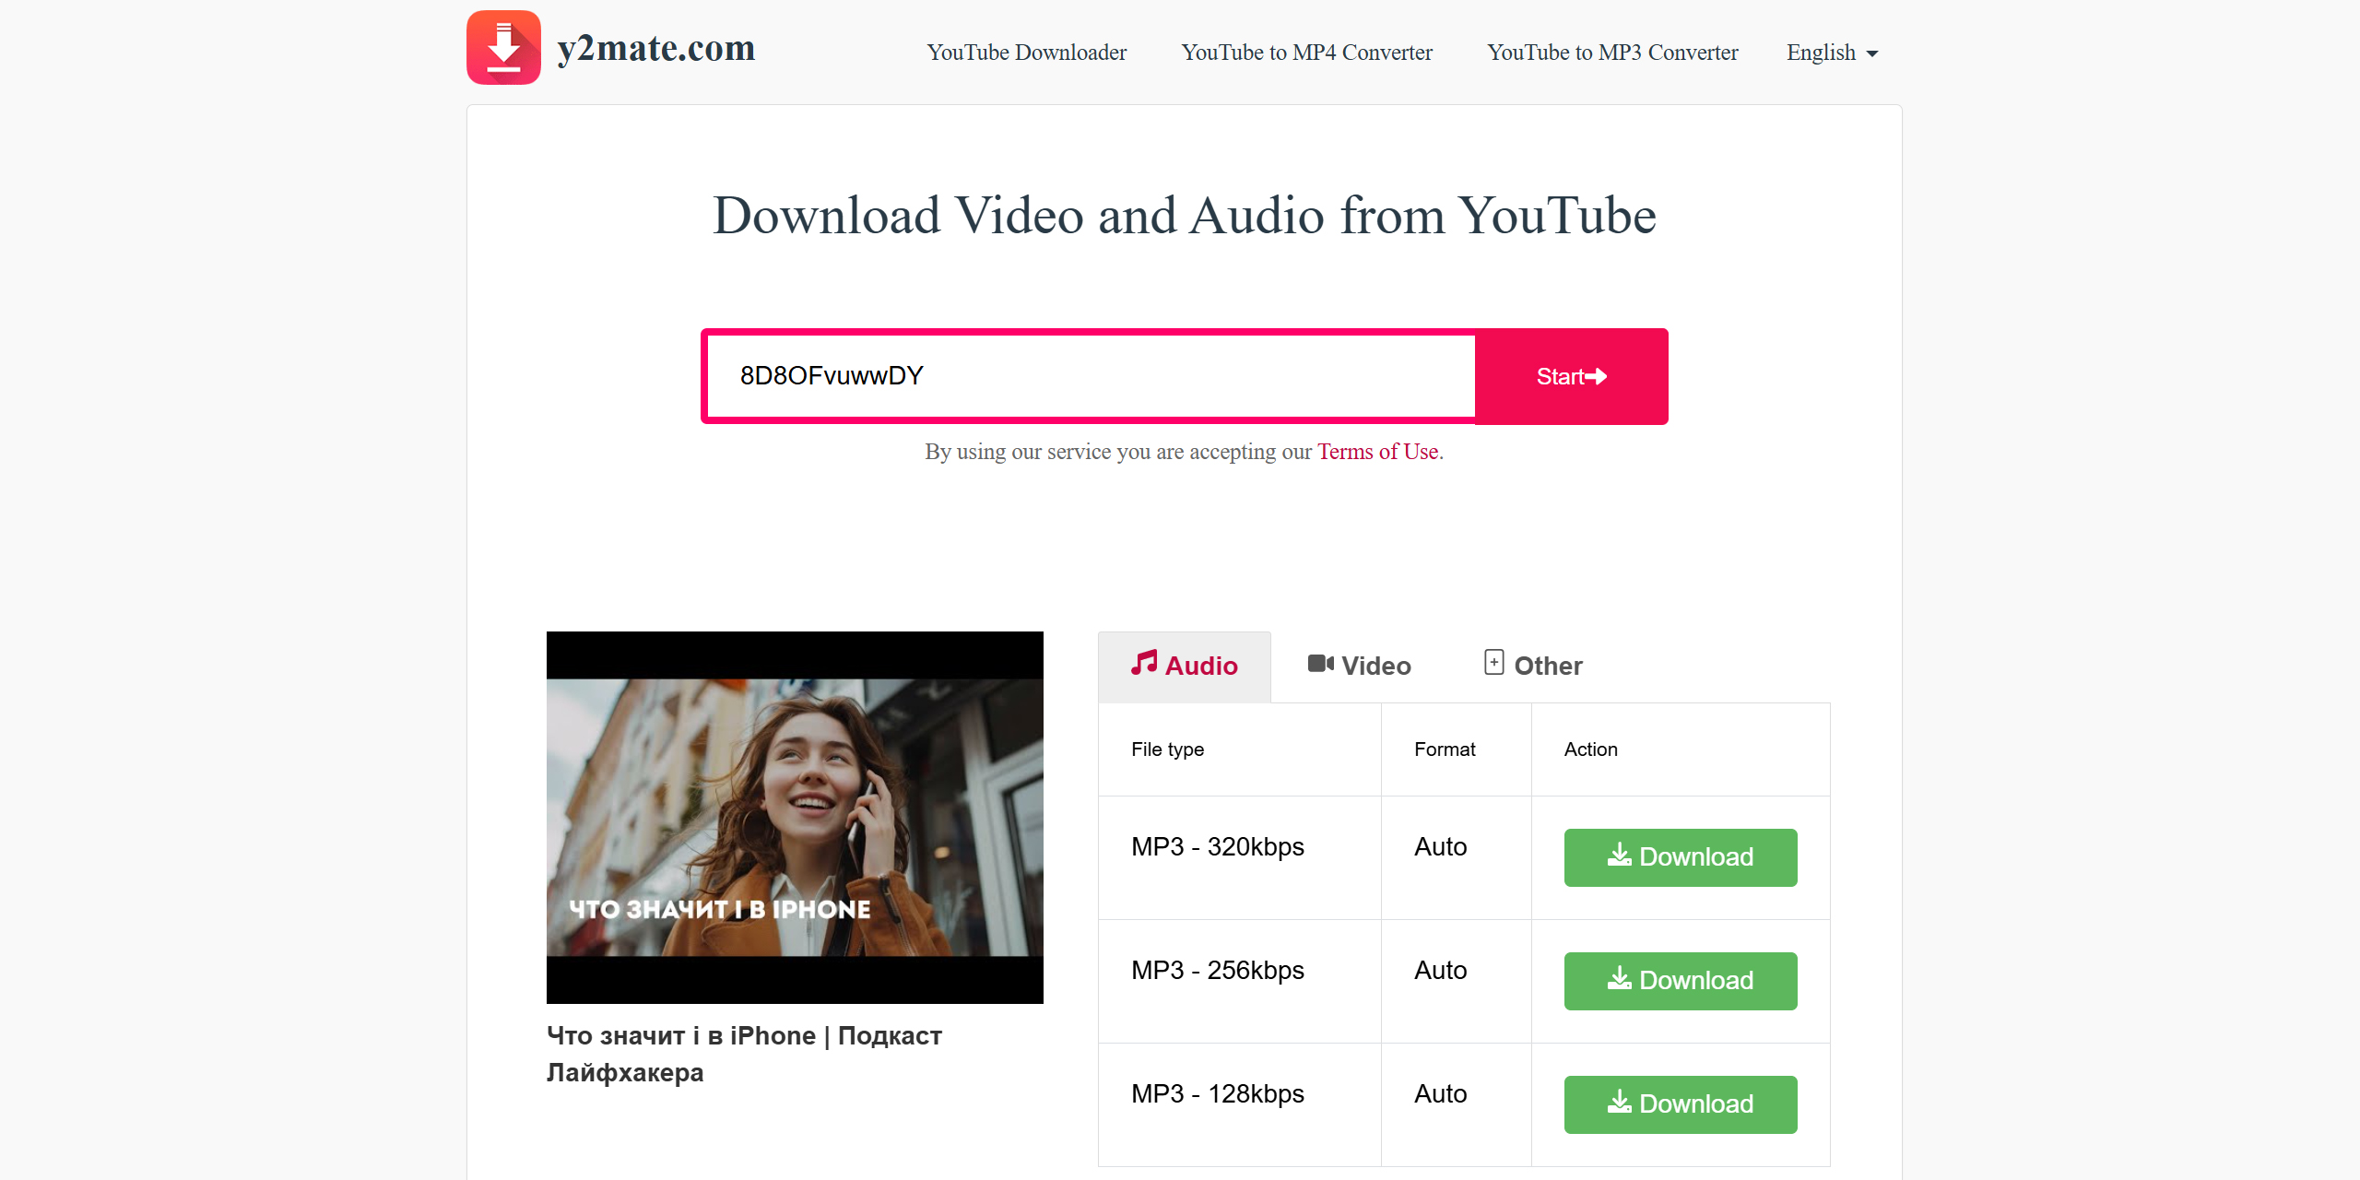
Task: Expand the English language dropdown
Action: 1833,53
